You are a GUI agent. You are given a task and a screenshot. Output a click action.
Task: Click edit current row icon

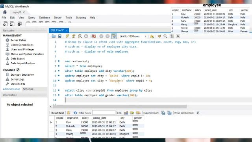(x=126, y=113)
